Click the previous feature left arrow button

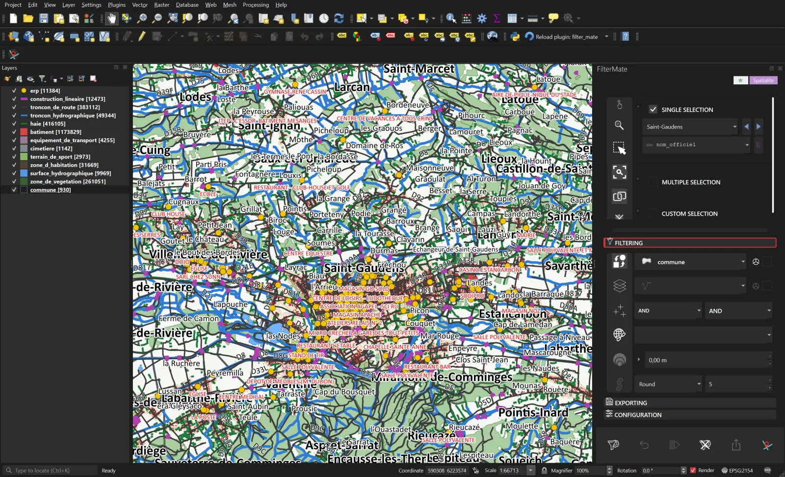(746, 126)
